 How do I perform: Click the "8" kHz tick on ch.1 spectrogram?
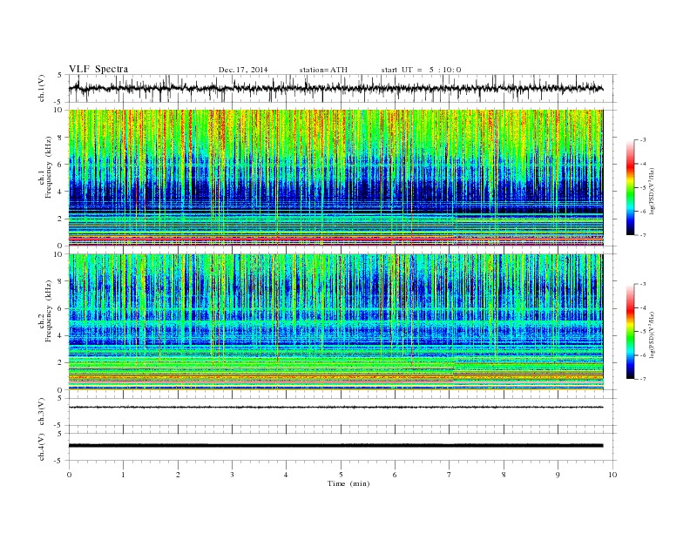point(61,138)
